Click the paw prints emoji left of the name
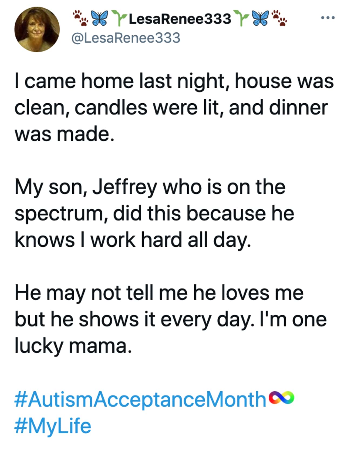Viewport: 351px width, 449px height. 80,18
